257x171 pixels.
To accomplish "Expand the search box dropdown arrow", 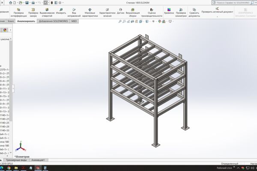I will [x=256, y=3].
